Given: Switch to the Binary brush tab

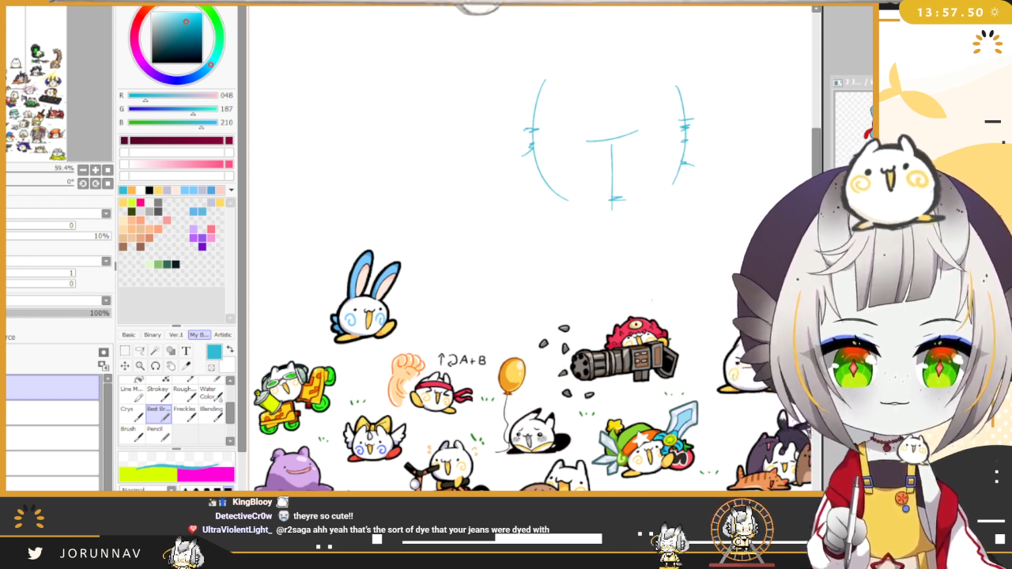Looking at the screenshot, I should pos(153,335).
